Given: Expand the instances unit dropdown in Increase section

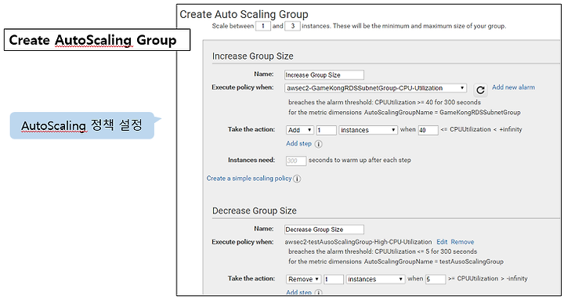Looking at the screenshot, I should 368,130.
